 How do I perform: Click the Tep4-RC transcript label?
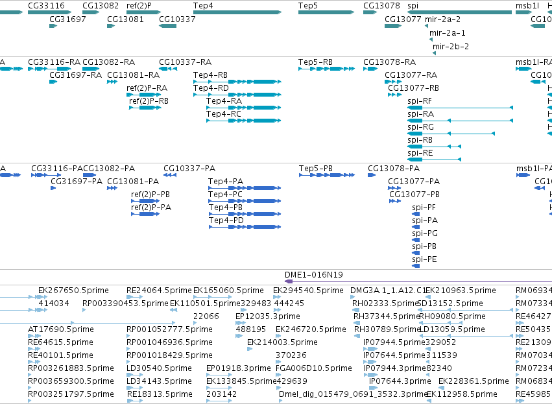coord(224,114)
